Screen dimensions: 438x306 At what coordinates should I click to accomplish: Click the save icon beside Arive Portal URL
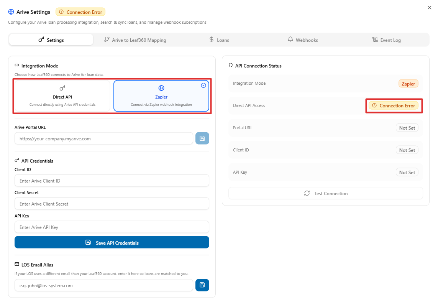pyautogui.click(x=202, y=138)
